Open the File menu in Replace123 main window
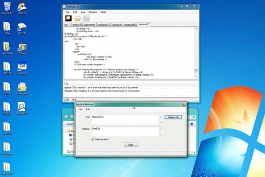The width and height of the screenshot is (265, 177). [x=68, y=12]
